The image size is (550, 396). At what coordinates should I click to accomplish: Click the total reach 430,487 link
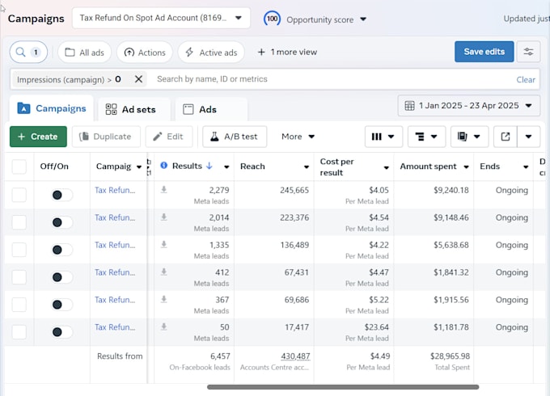(295, 356)
